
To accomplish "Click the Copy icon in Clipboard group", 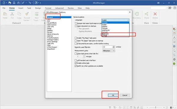I will pos(19,14).
